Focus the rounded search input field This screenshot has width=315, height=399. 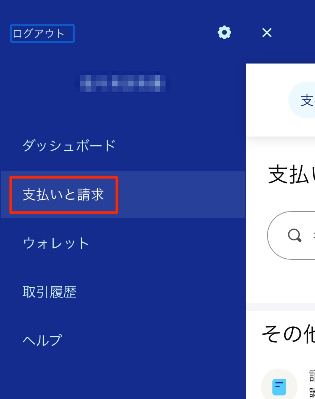(x=291, y=235)
